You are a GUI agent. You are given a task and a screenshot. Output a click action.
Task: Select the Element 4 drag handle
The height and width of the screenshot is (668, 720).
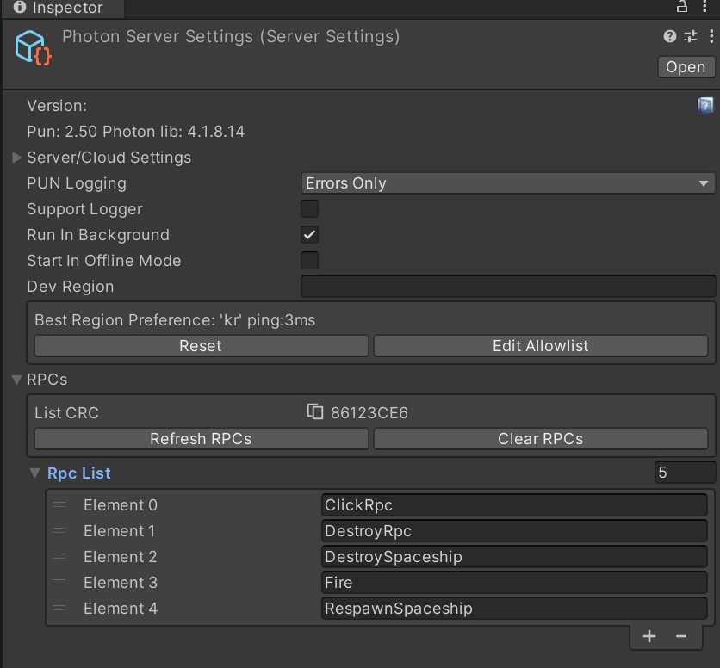tap(59, 608)
